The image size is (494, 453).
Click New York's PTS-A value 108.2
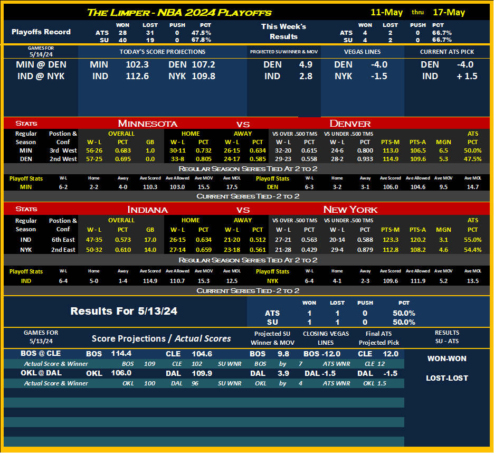click(418, 250)
